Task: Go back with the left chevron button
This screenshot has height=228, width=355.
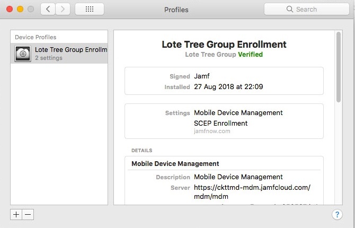Action: [48, 9]
